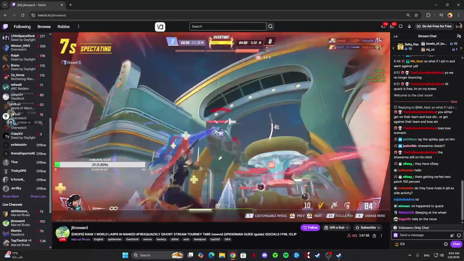Reload the page in Chrome

click(x=22, y=15)
